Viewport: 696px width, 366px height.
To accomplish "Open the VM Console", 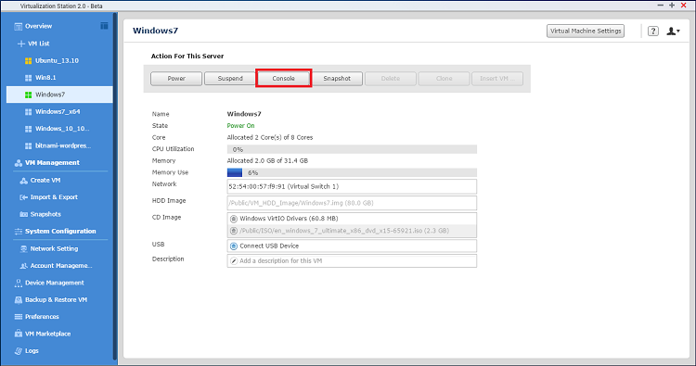I will (x=284, y=79).
